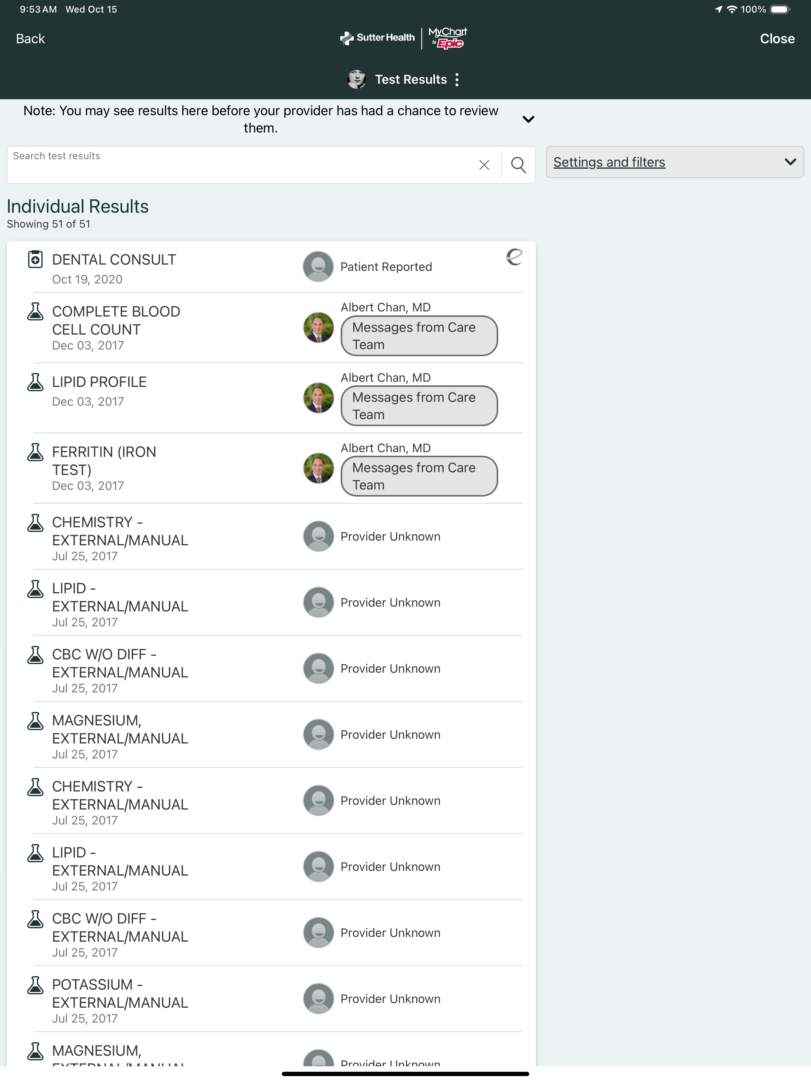Tap provider avatar on first LIPID - EXTERNAL/MANUAL row
The width and height of the screenshot is (811, 1082).
pos(318,603)
